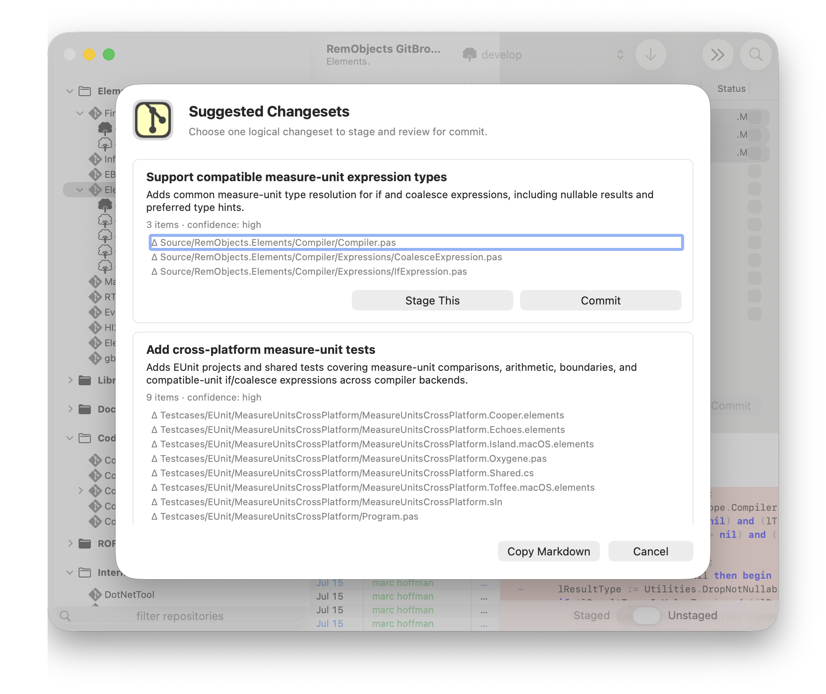Click the gb repository git icon
The width and height of the screenshot is (826, 694).
[95, 358]
